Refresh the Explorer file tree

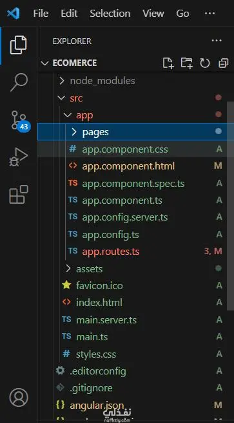[x=205, y=63]
